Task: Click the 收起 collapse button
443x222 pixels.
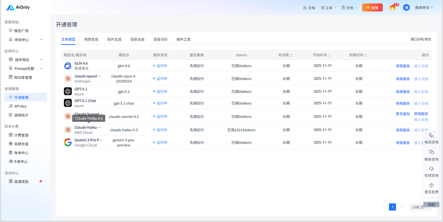Action: coord(431,204)
